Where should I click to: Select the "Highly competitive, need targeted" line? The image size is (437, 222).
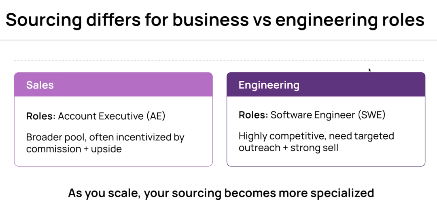point(316,136)
